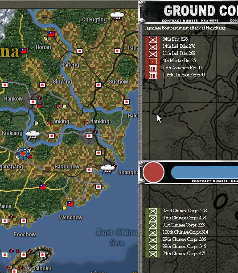Click '91st Chinese Corps: 333' text
This screenshot has width=238, height=273.
click(x=184, y=225)
